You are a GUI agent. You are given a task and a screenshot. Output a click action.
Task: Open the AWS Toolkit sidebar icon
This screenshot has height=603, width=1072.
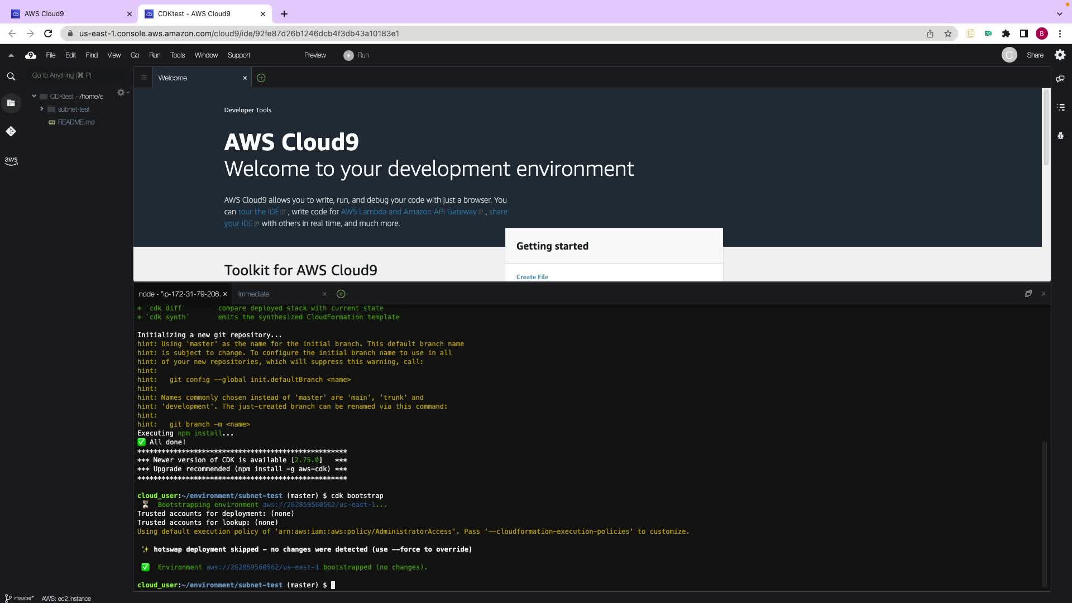point(11,161)
